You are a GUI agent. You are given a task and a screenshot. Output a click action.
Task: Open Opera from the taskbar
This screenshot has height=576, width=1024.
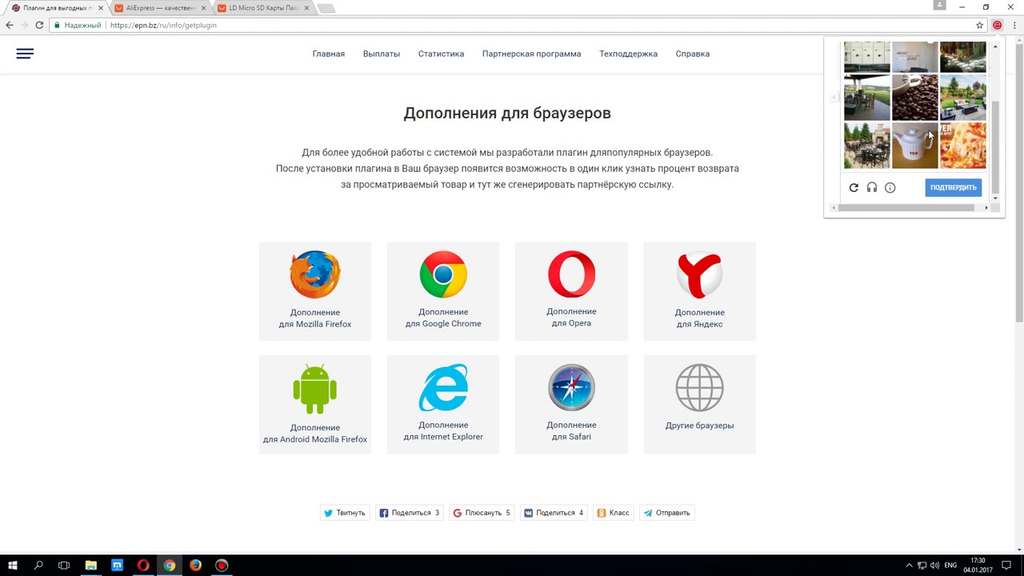click(143, 566)
